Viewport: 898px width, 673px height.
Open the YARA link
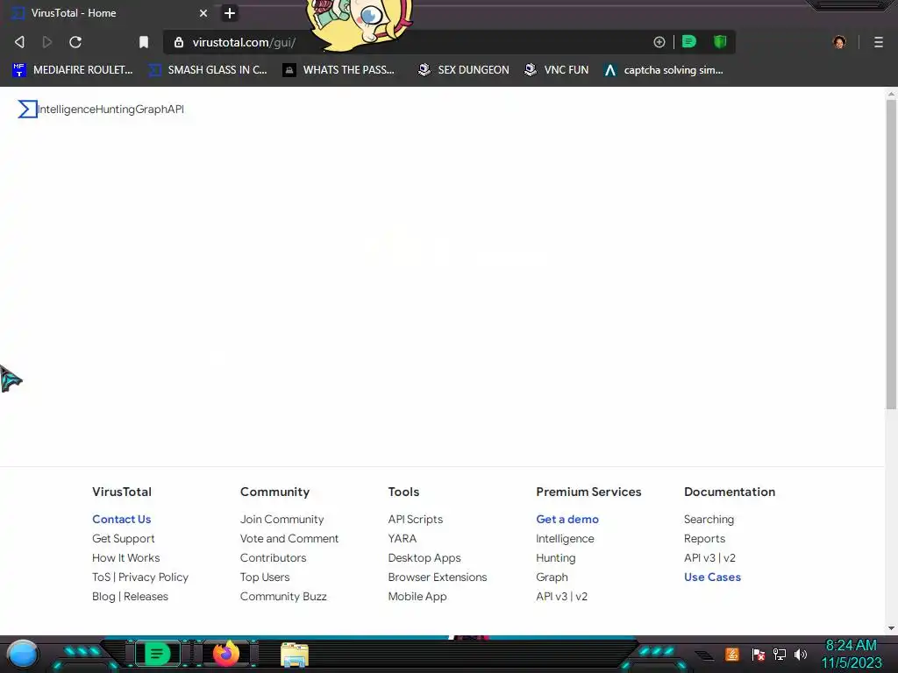402,539
